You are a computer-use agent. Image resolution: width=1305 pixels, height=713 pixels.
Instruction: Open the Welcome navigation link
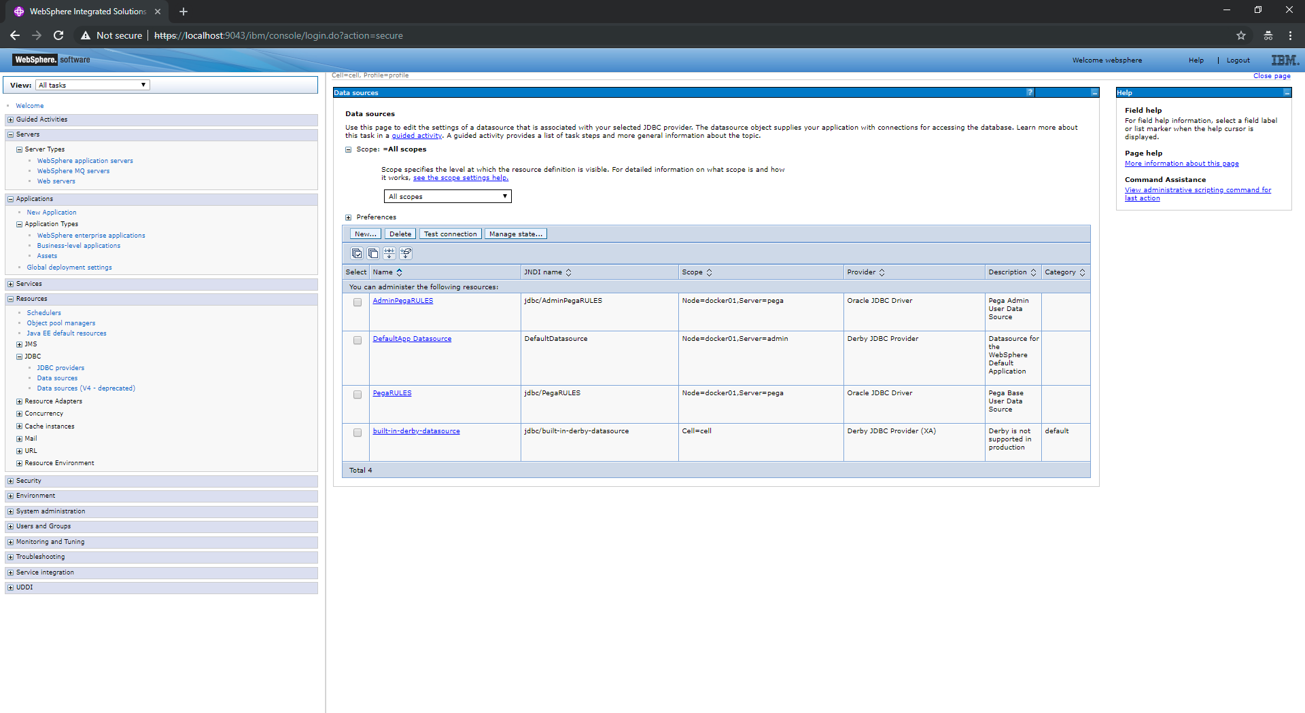coord(30,106)
